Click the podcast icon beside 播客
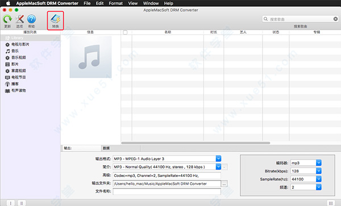This screenshot has height=206, width=341. coord(7,84)
